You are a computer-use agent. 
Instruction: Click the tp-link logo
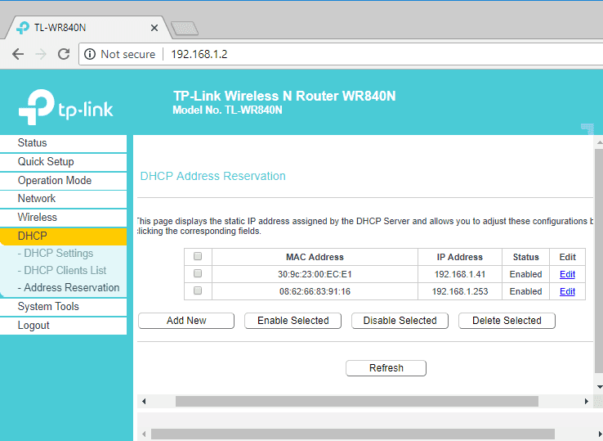click(65, 107)
